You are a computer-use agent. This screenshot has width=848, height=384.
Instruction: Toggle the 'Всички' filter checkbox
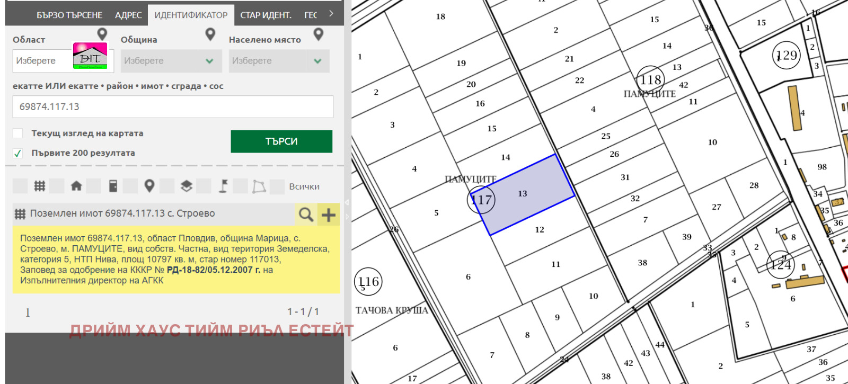(277, 186)
